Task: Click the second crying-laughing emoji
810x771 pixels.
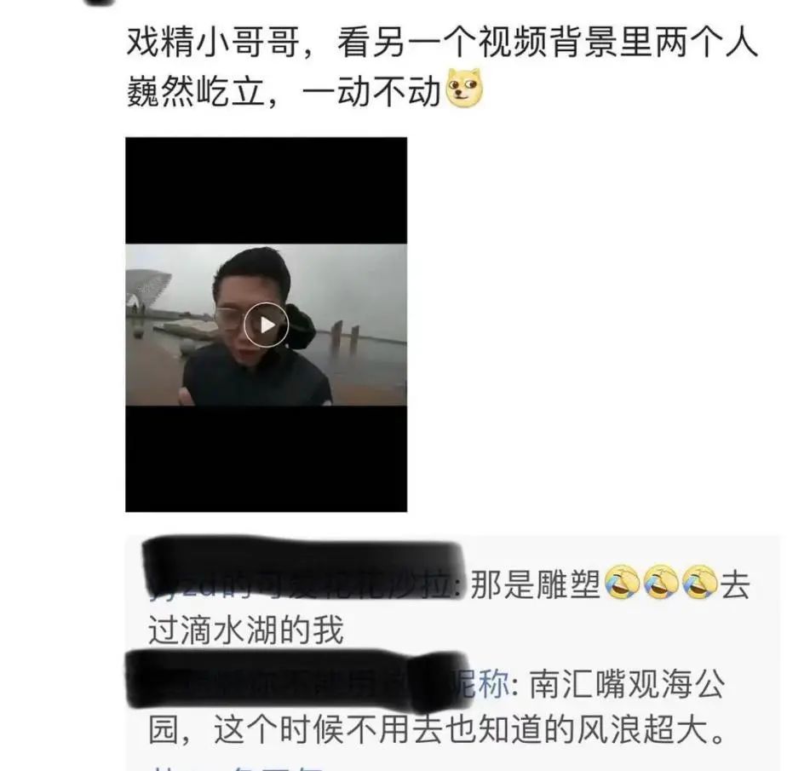Action: [661, 584]
